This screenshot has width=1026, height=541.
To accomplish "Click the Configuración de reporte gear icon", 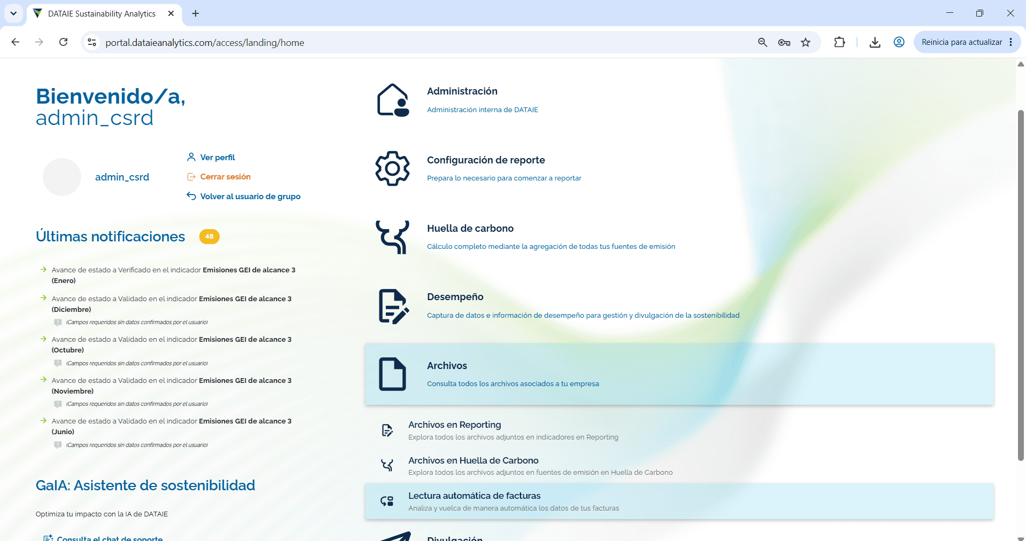I will click(393, 168).
